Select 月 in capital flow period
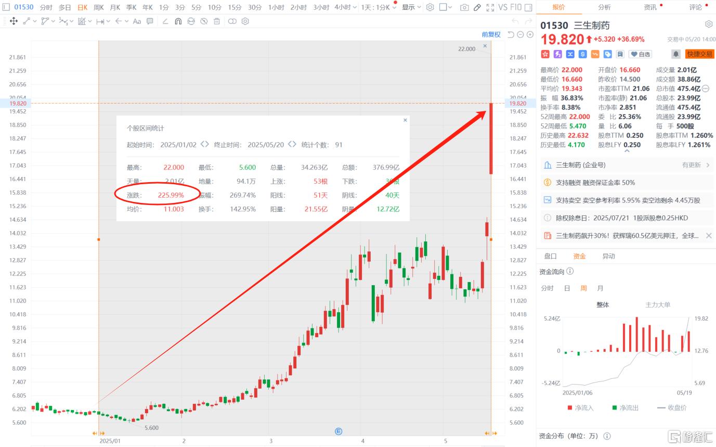Screen dimensions: 716x447 point(601,288)
